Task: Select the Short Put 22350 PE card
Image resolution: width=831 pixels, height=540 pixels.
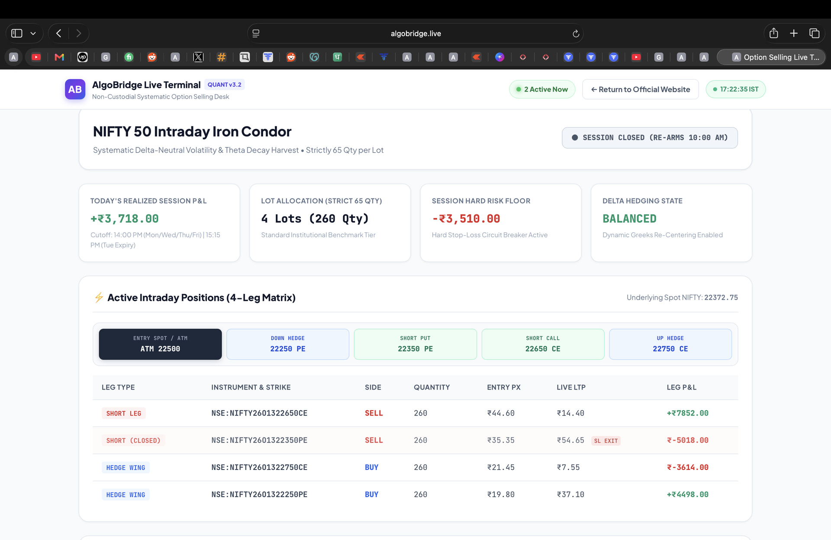Action: tap(415, 344)
